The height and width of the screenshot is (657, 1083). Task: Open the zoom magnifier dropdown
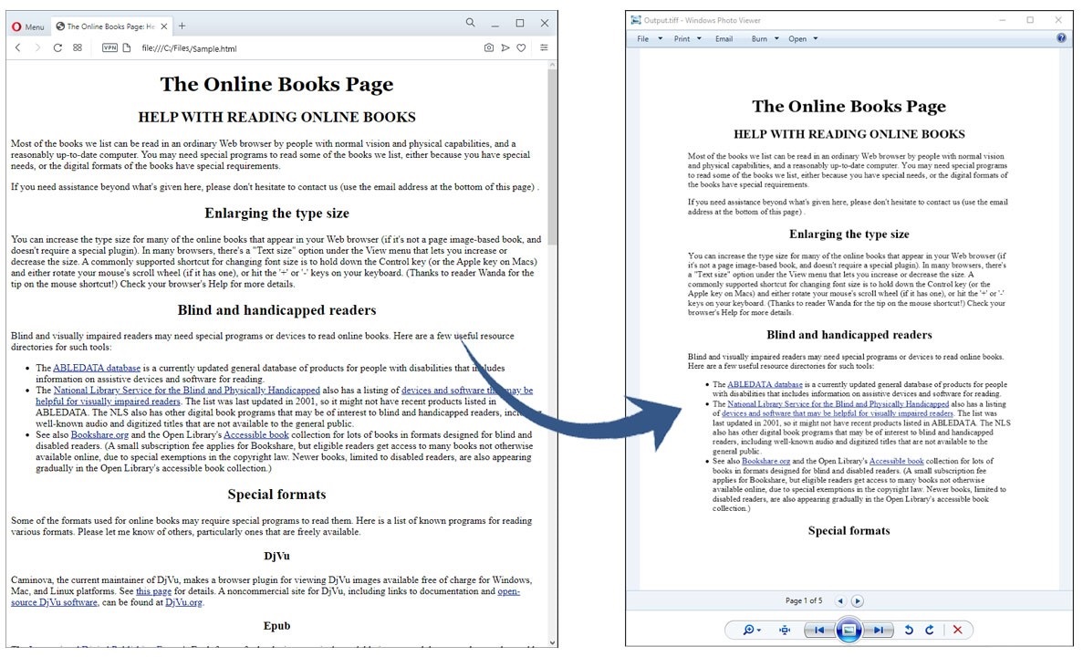coord(752,630)
